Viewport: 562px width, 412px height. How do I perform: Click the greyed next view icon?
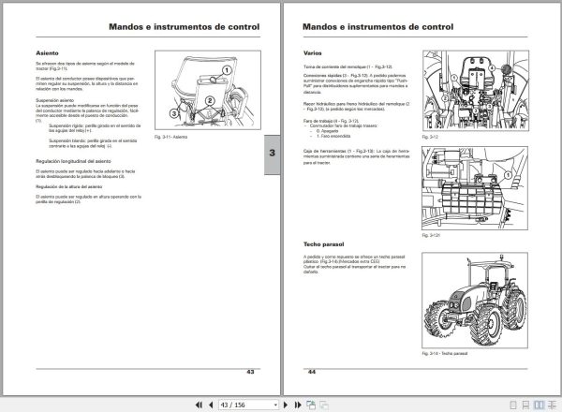pyautogui.click(x=324, y=405)
